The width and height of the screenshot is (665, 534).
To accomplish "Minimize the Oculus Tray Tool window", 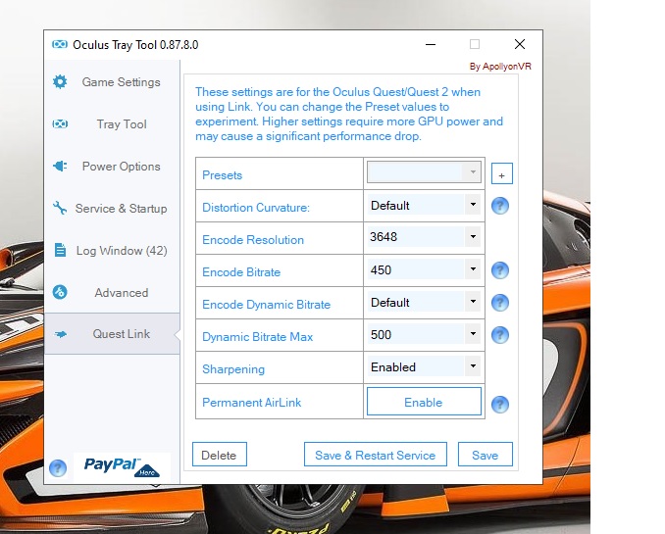I will point(431,44).
